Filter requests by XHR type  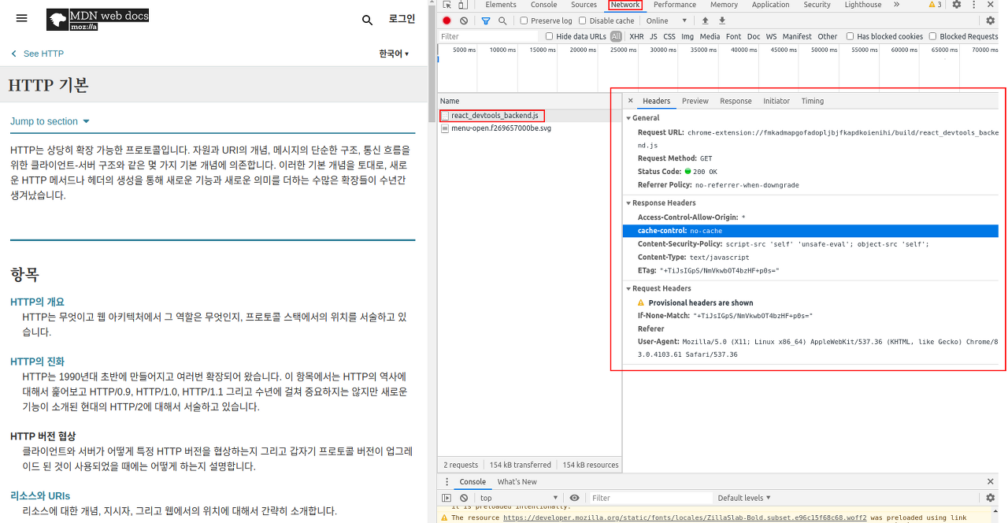point(636,36)
